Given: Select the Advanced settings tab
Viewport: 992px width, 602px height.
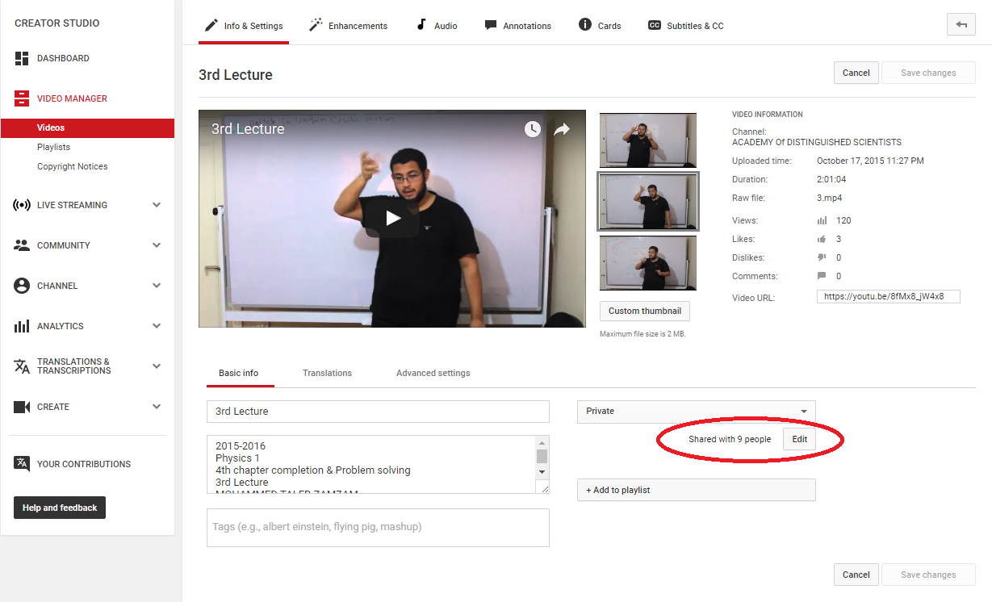Looking at the screenshot, I should [433, 373].
